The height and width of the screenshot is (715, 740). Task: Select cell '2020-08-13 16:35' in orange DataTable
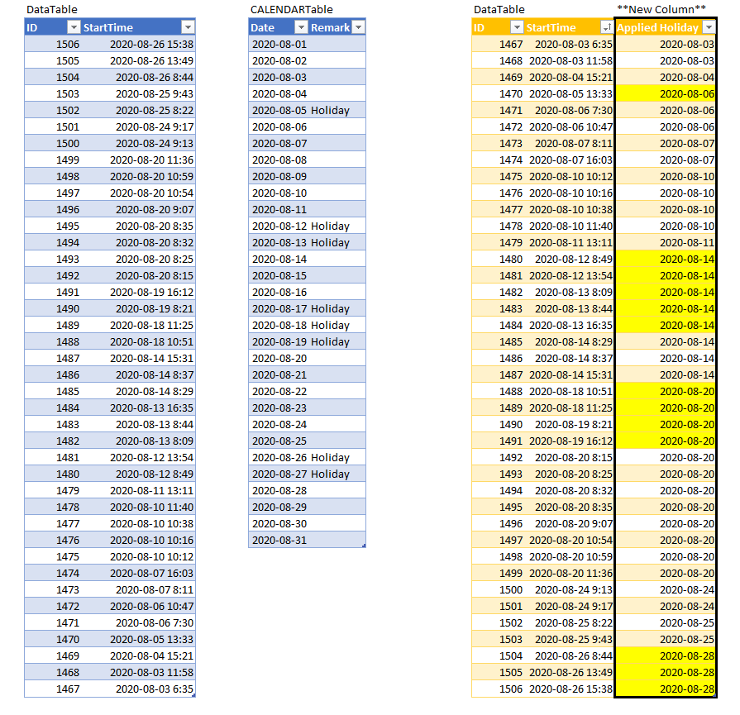point(569,325)
